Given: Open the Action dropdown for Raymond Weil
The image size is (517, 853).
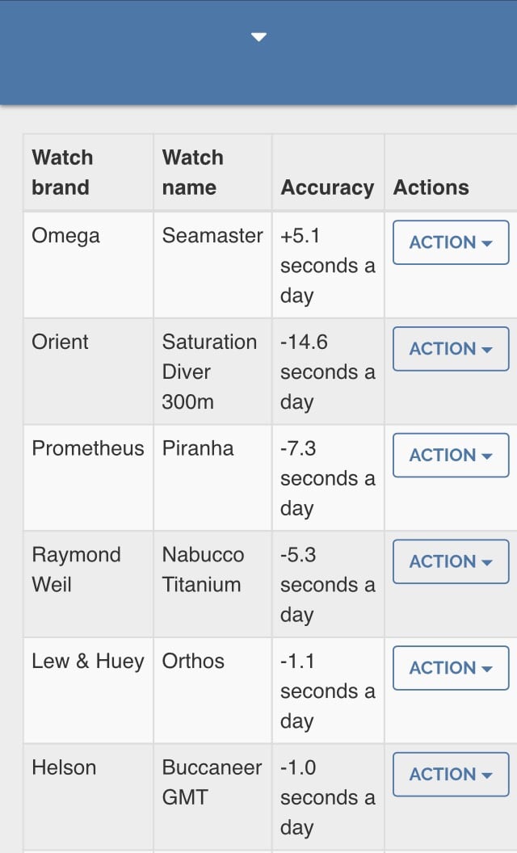Looking at the screenshot, I should click(451, 562).
